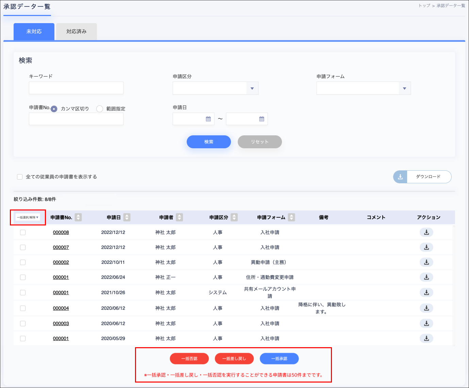The image size is (469, 388).
Task: Sort the table by 申請者 column
Action: [180, 217]
